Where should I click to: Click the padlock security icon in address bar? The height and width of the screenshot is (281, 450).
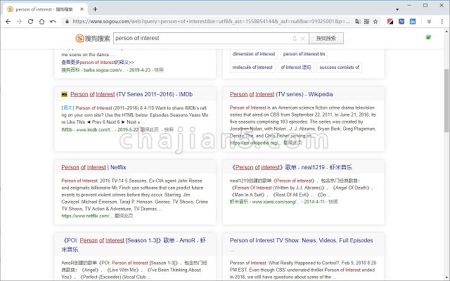pyautogui.click(x=67, y=22)
